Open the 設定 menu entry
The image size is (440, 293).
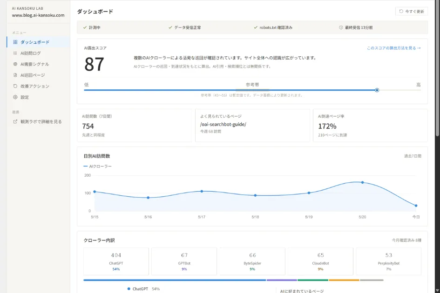pyautogui.click(x=39, y=97)
